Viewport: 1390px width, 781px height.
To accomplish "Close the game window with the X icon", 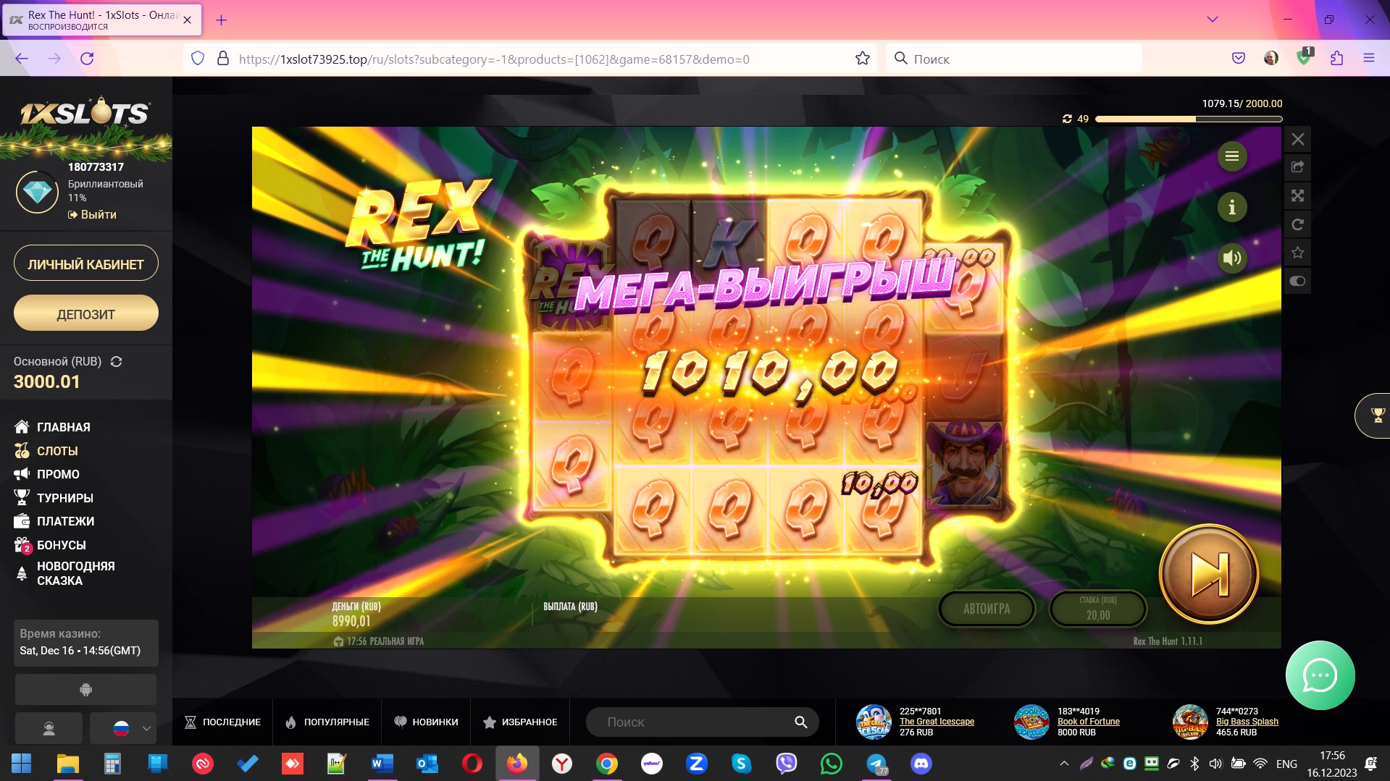I will point(1297,139).
